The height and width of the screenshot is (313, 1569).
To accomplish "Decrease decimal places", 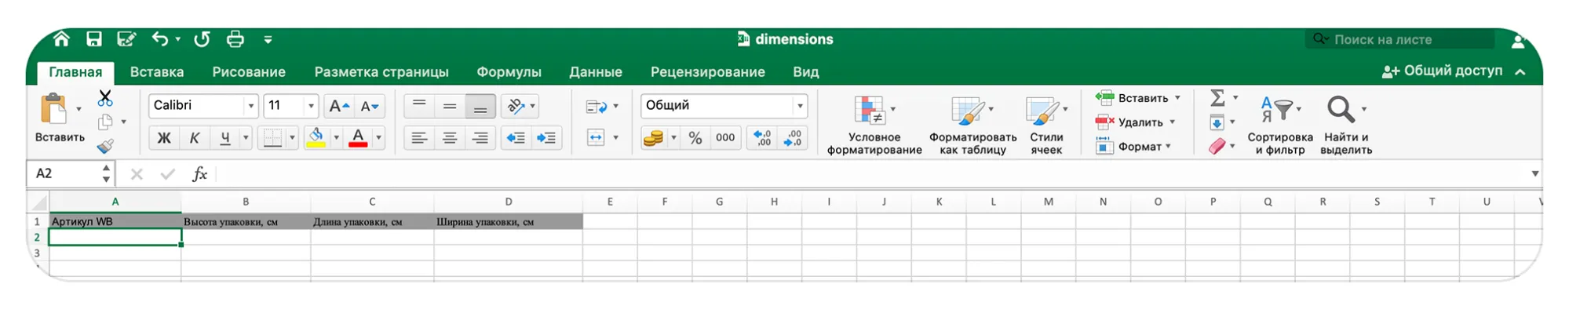I will [793, 138].
